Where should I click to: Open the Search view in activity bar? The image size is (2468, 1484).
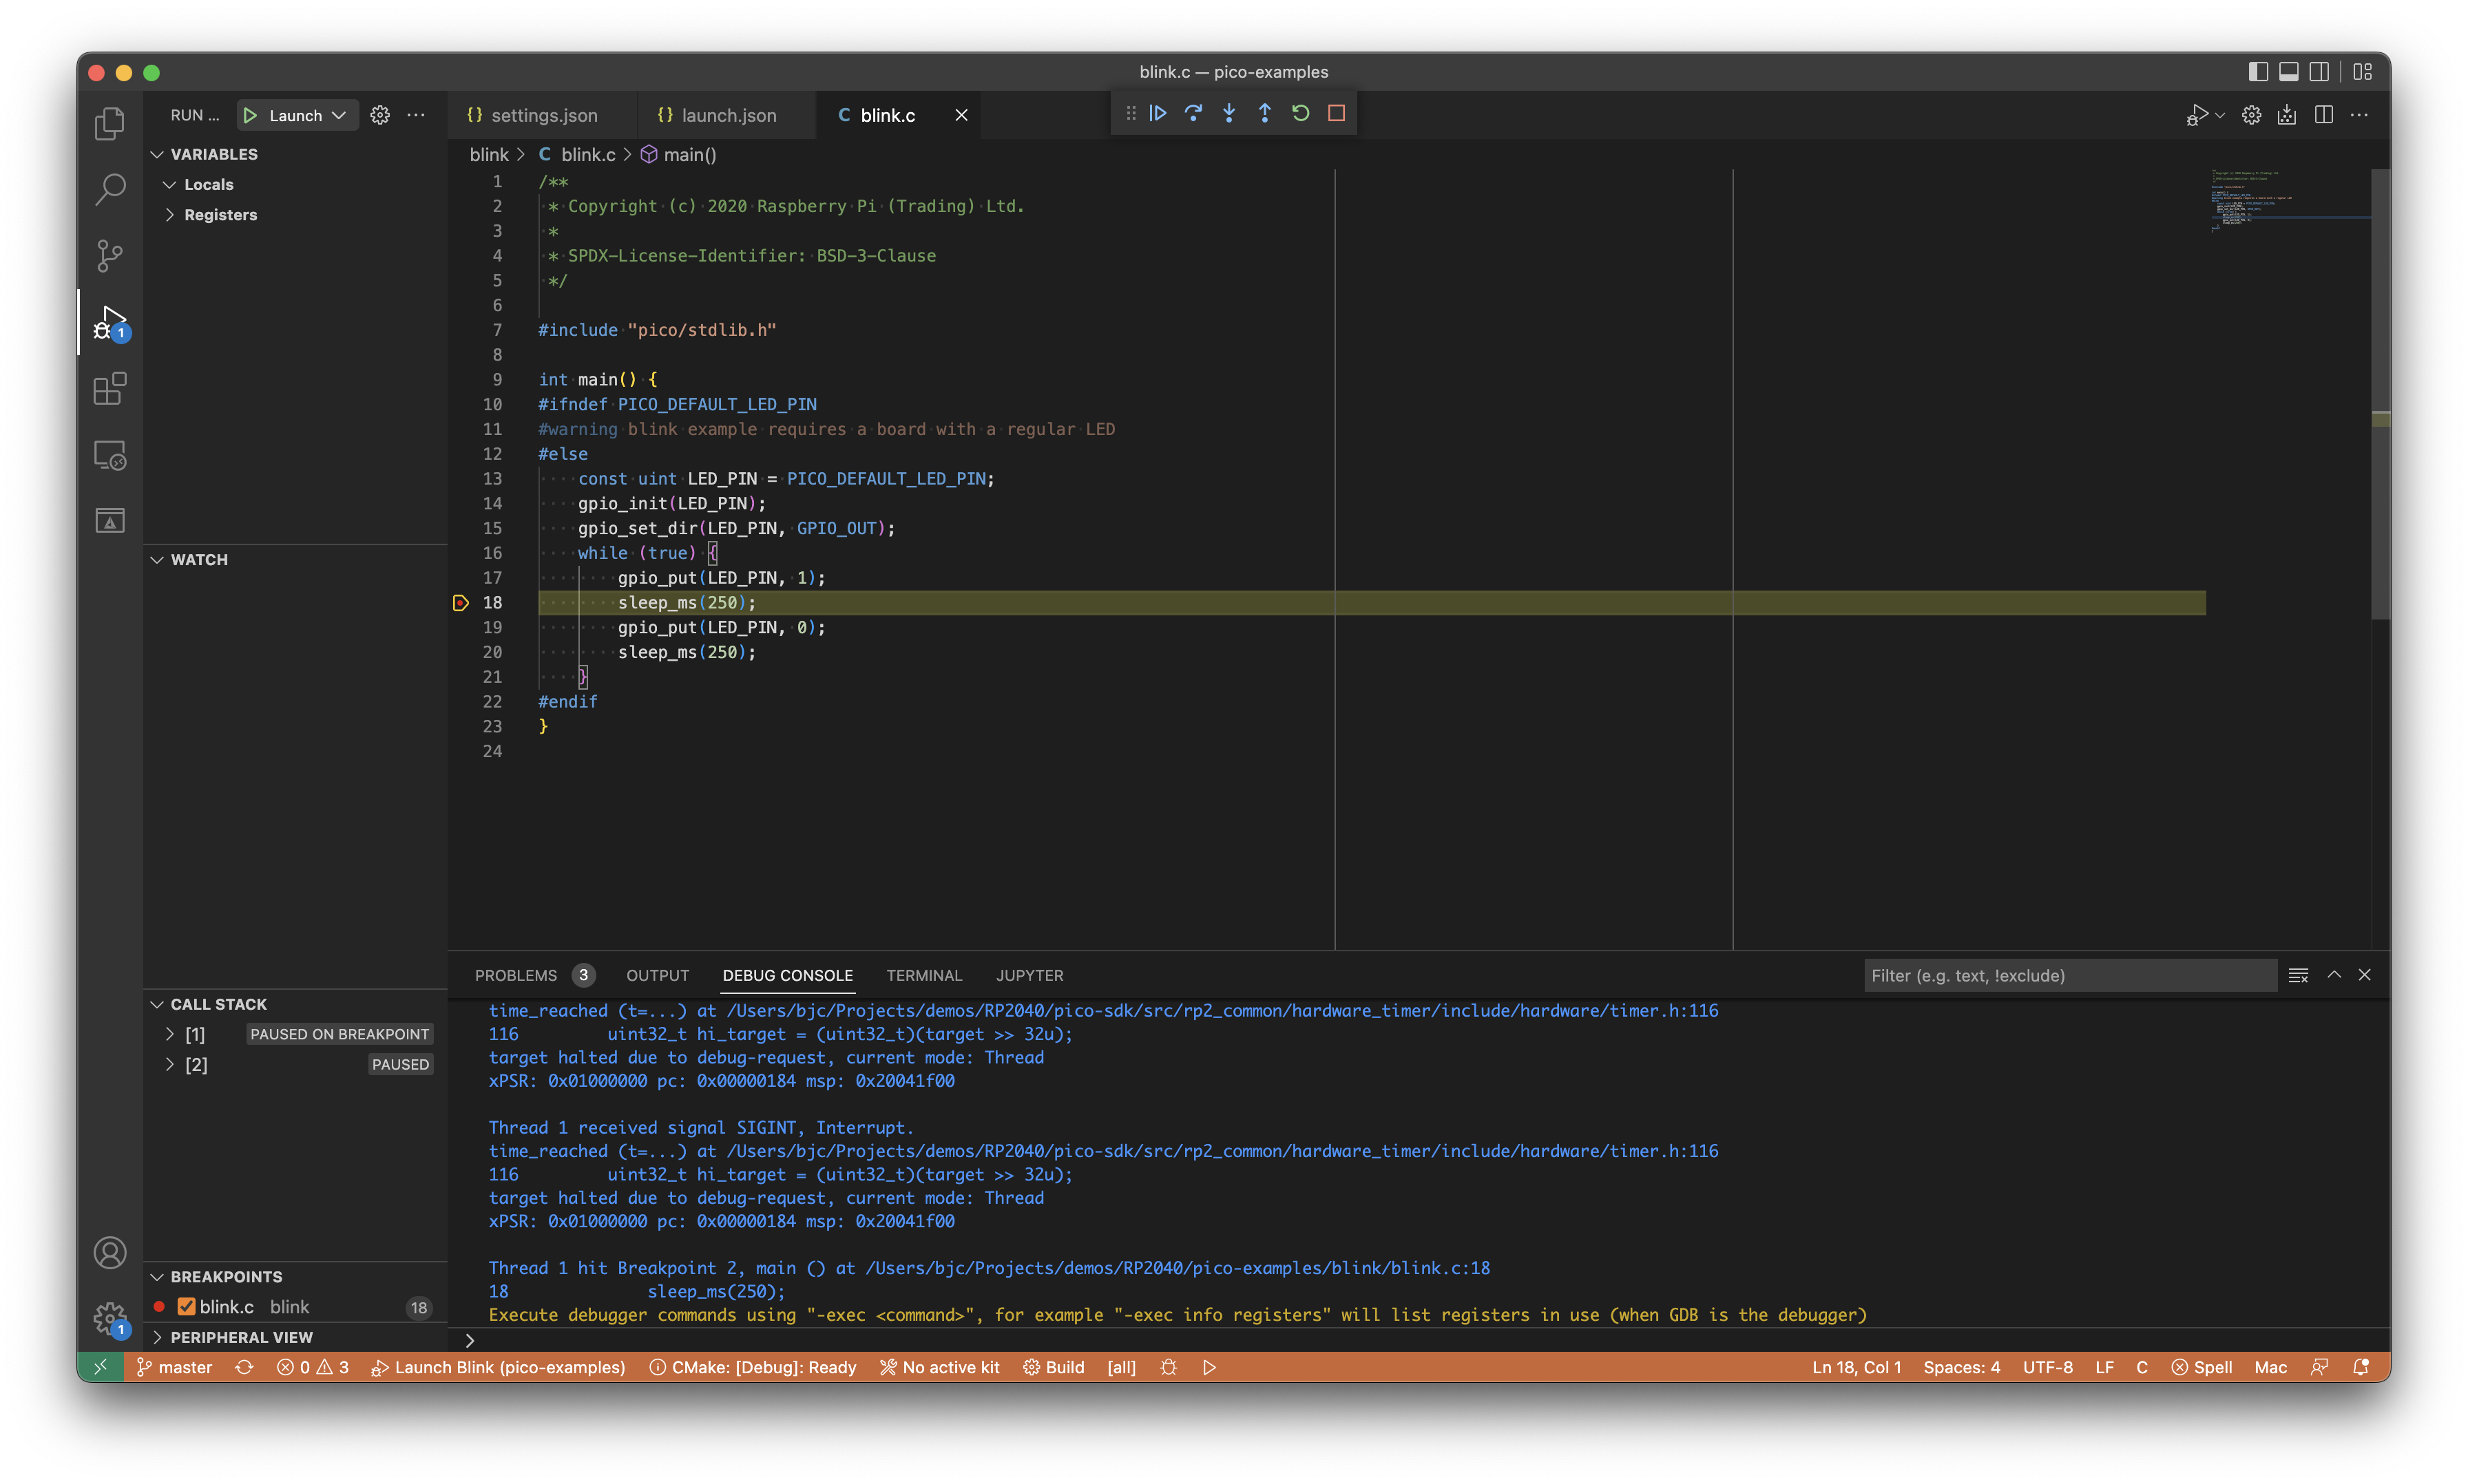[110, 189]
